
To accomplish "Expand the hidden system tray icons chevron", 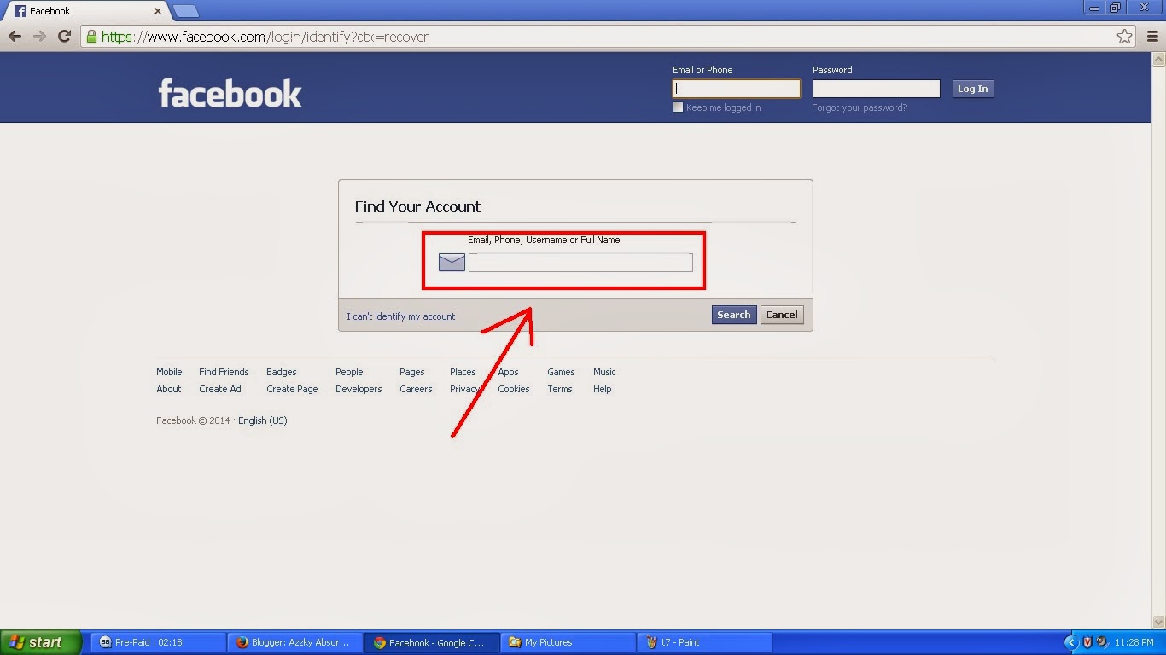I will 1070,642.
